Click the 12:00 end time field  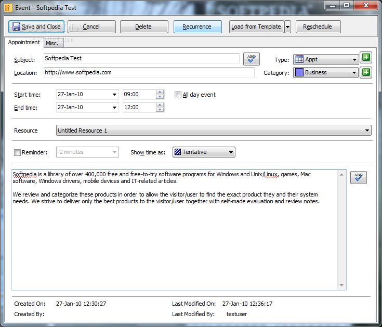[x=139, y=108]
